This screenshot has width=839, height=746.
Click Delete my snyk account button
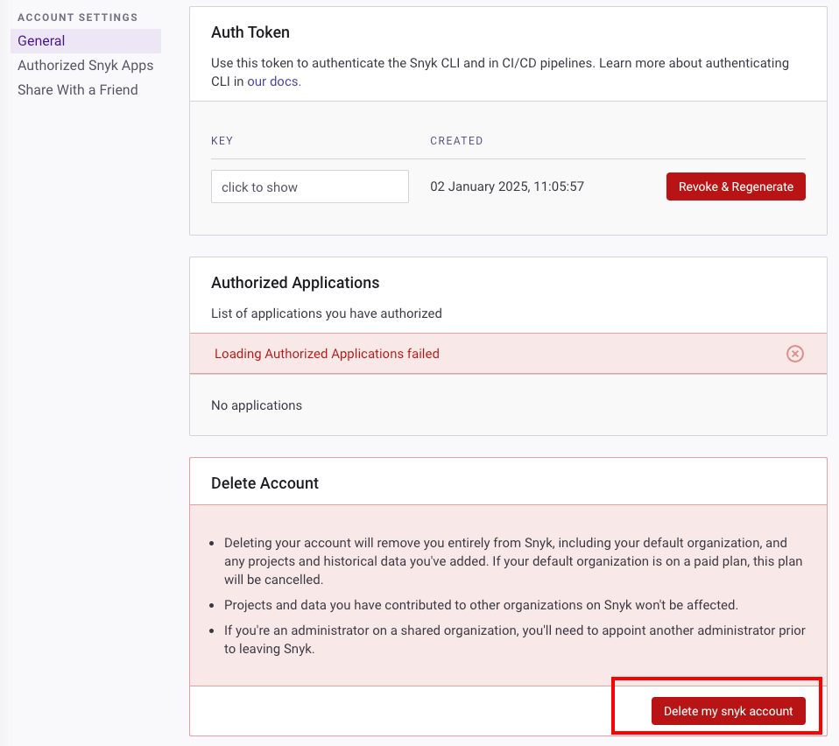tap(729, 711)
